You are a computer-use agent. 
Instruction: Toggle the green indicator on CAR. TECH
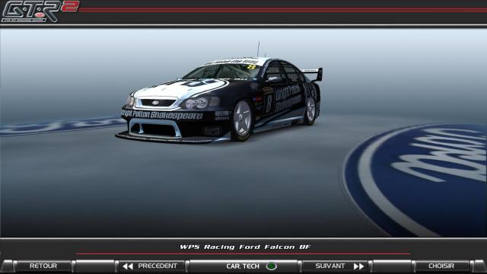click(272, 266)
